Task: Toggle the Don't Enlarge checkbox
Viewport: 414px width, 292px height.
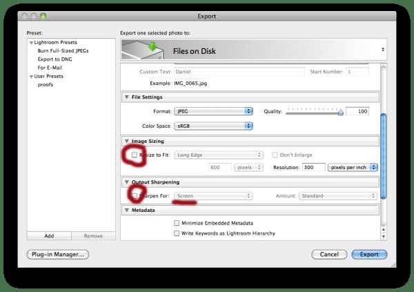Action: point(275,155)
